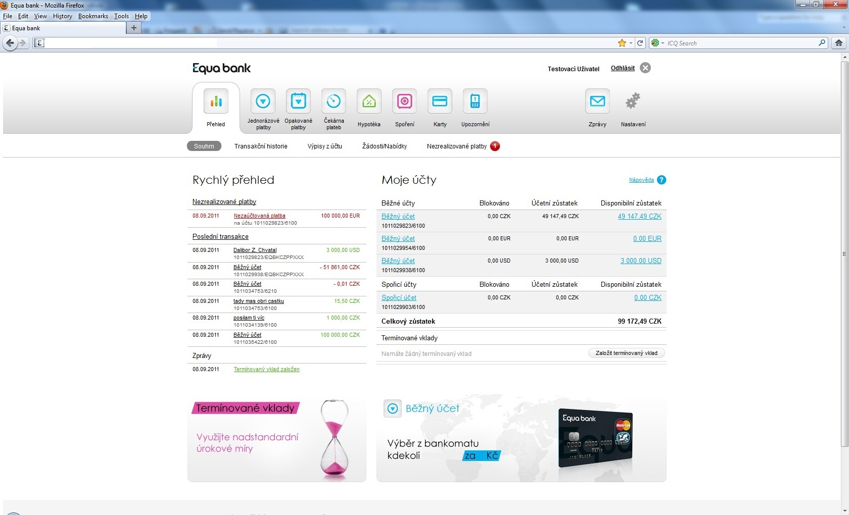The width and height of the screenshot is (849, 515).
Task: Click the bookmark star icon
Action: 622,43
